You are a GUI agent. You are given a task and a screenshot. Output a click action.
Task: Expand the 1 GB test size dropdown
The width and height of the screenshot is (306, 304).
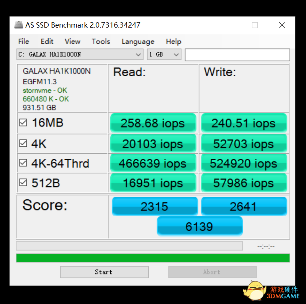point(164,54)
